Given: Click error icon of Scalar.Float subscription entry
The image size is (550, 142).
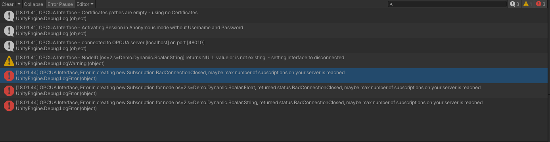Looking at the screenshot, I should coord(9,91).
